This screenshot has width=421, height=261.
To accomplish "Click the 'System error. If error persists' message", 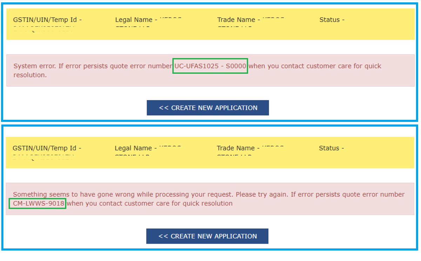I will (x=210, y=70).
